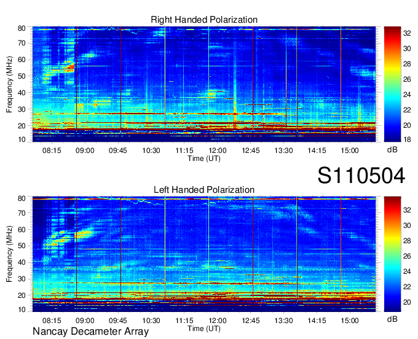Click 32 value on Left Handed color bar
Viewport: 418px width, 339px height.
point(407,210)
